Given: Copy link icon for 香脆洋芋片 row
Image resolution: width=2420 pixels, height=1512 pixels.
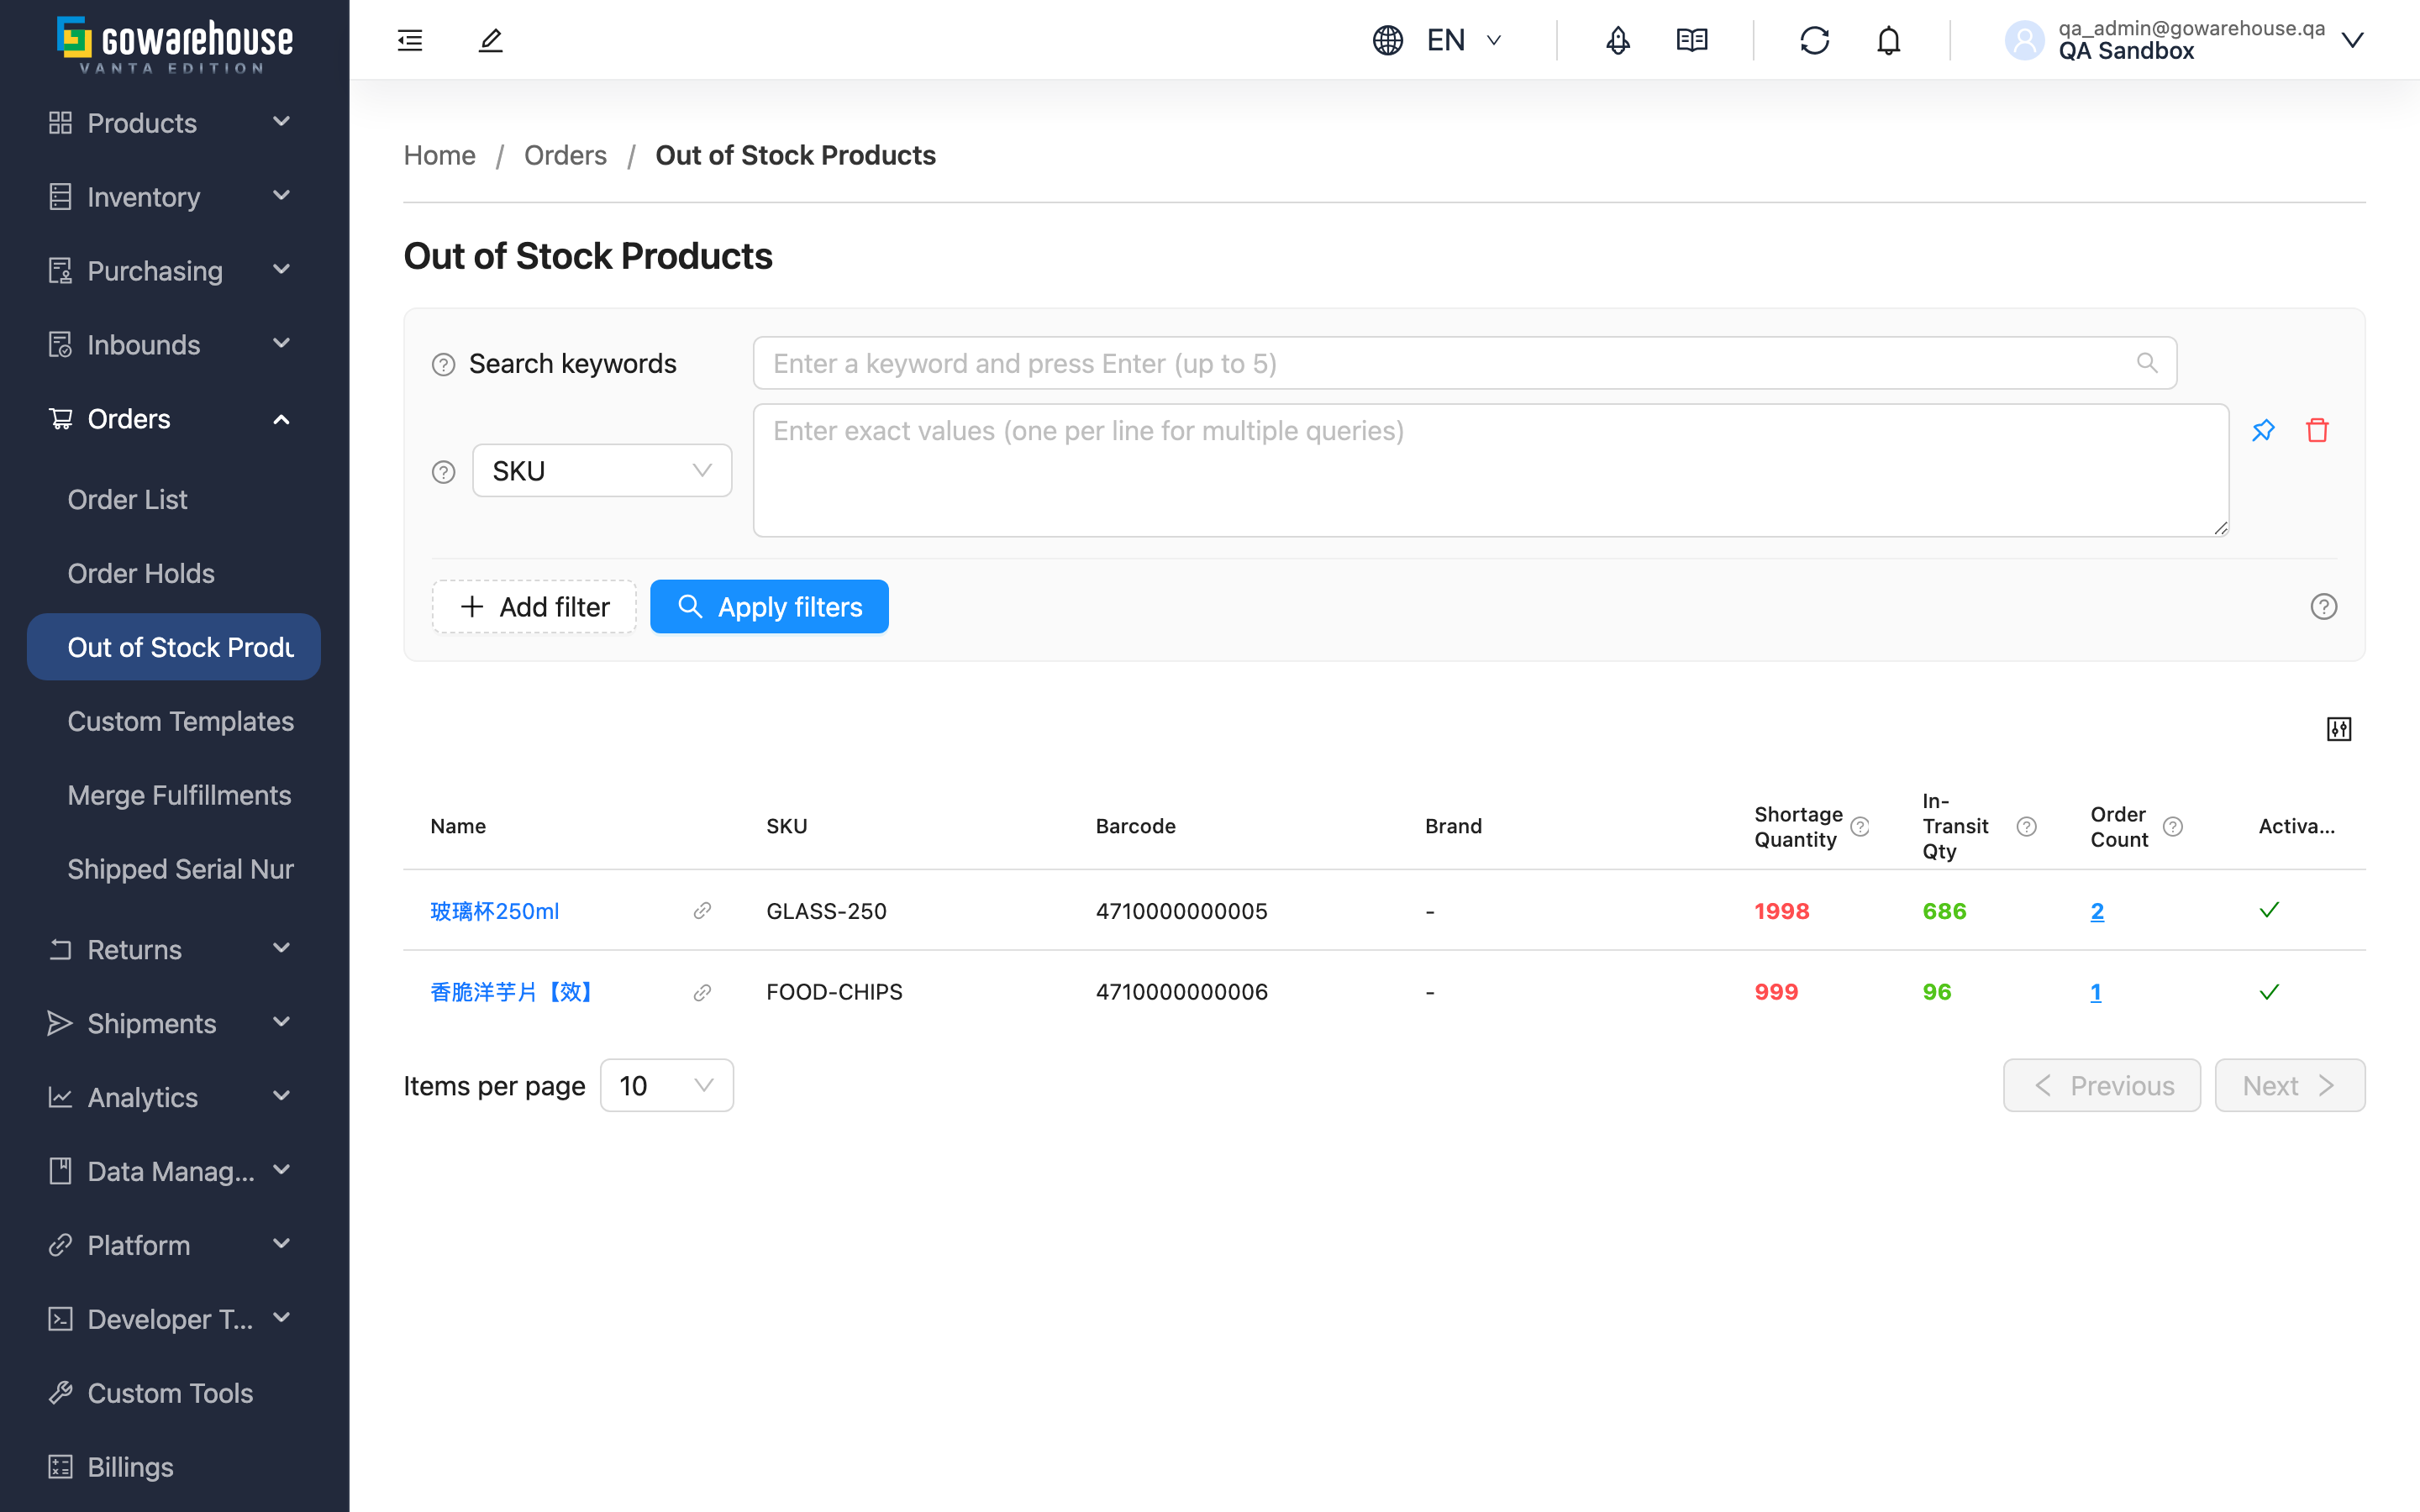Looking at the screenshot, I should [x=702, y=992].
